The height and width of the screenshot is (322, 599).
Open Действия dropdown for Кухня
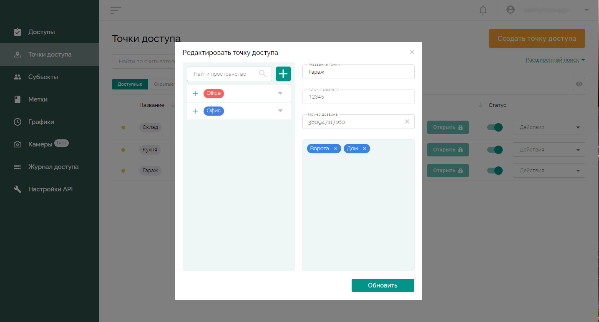(549, 150)
